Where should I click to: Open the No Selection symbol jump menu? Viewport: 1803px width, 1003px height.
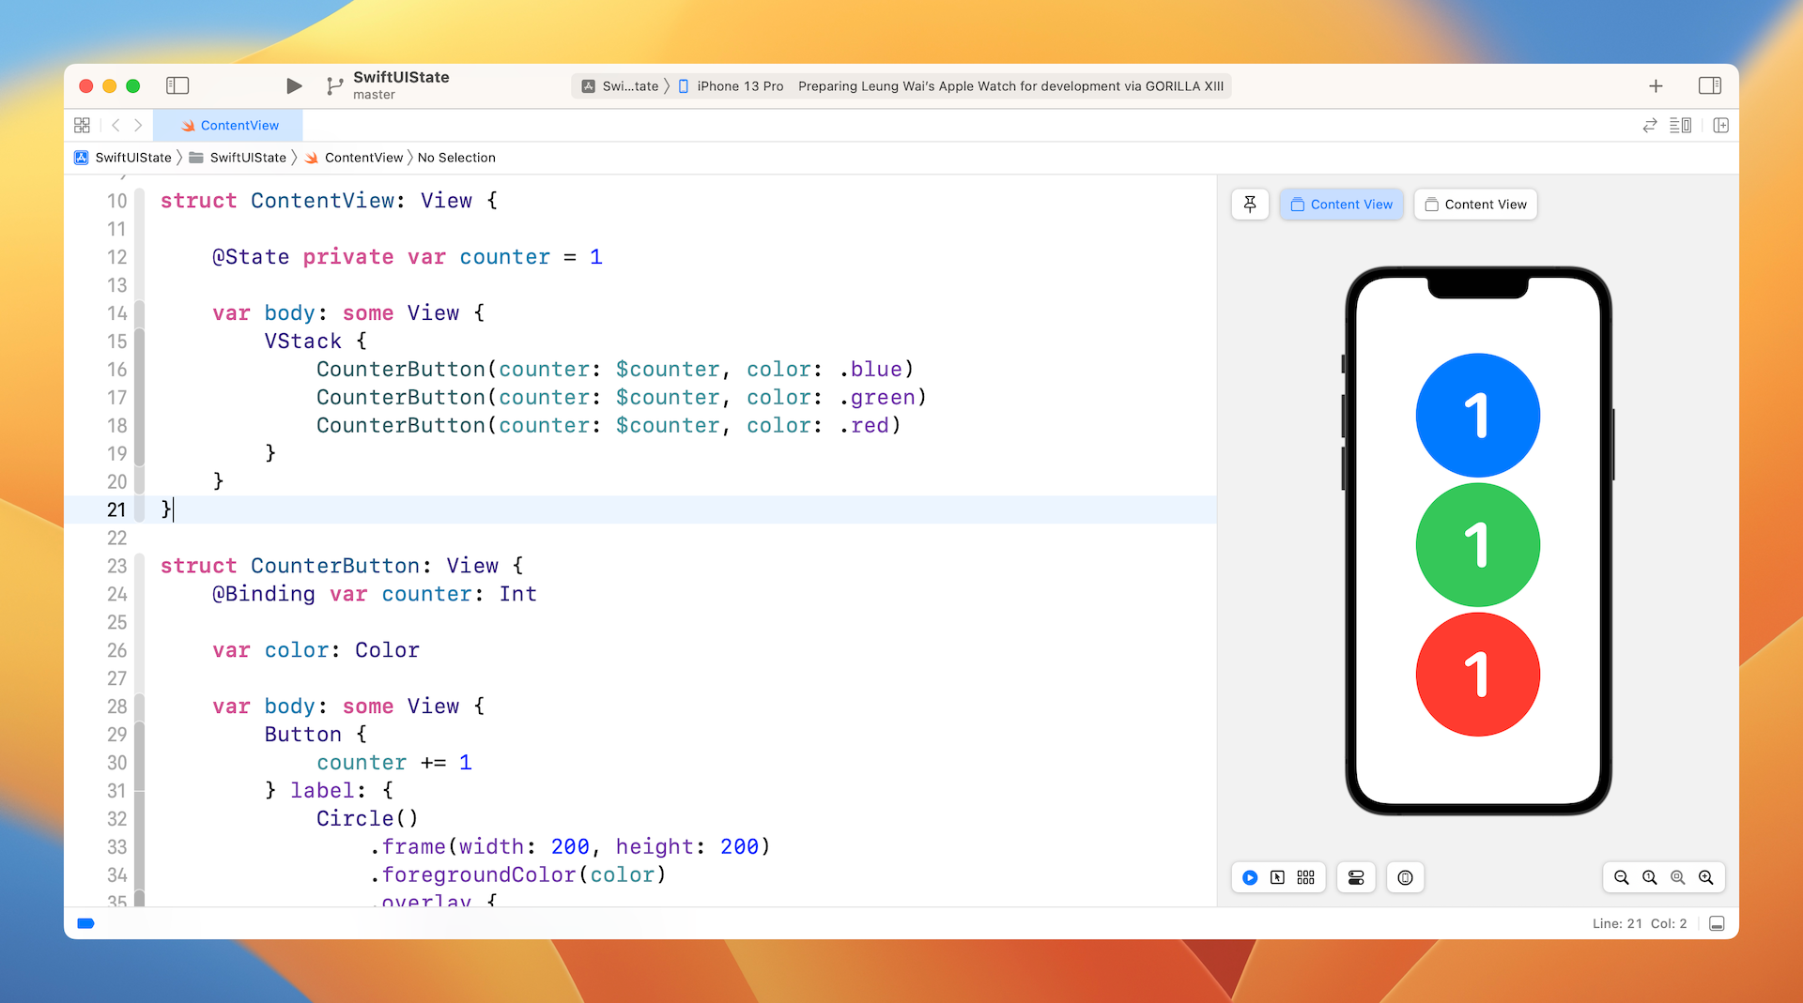point(456,158)
